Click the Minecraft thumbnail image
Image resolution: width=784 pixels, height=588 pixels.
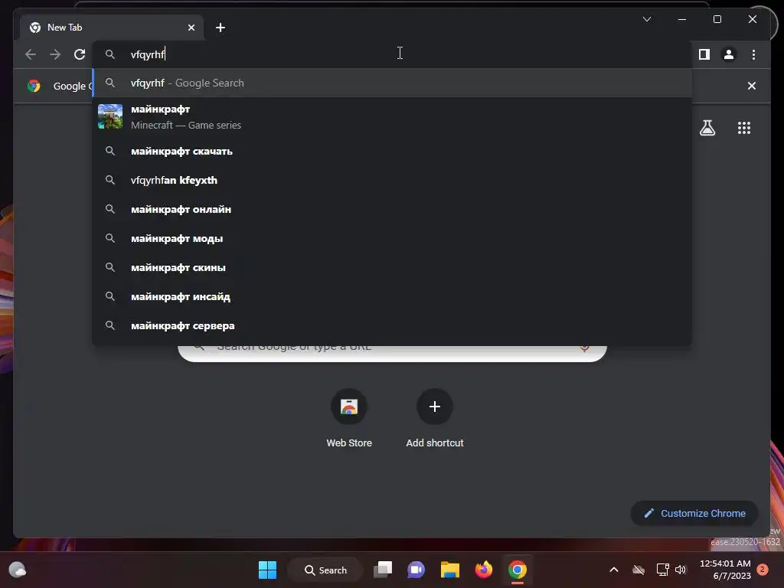110,116
